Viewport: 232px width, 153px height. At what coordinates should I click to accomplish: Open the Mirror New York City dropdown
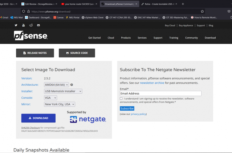[x=59, y=104]
